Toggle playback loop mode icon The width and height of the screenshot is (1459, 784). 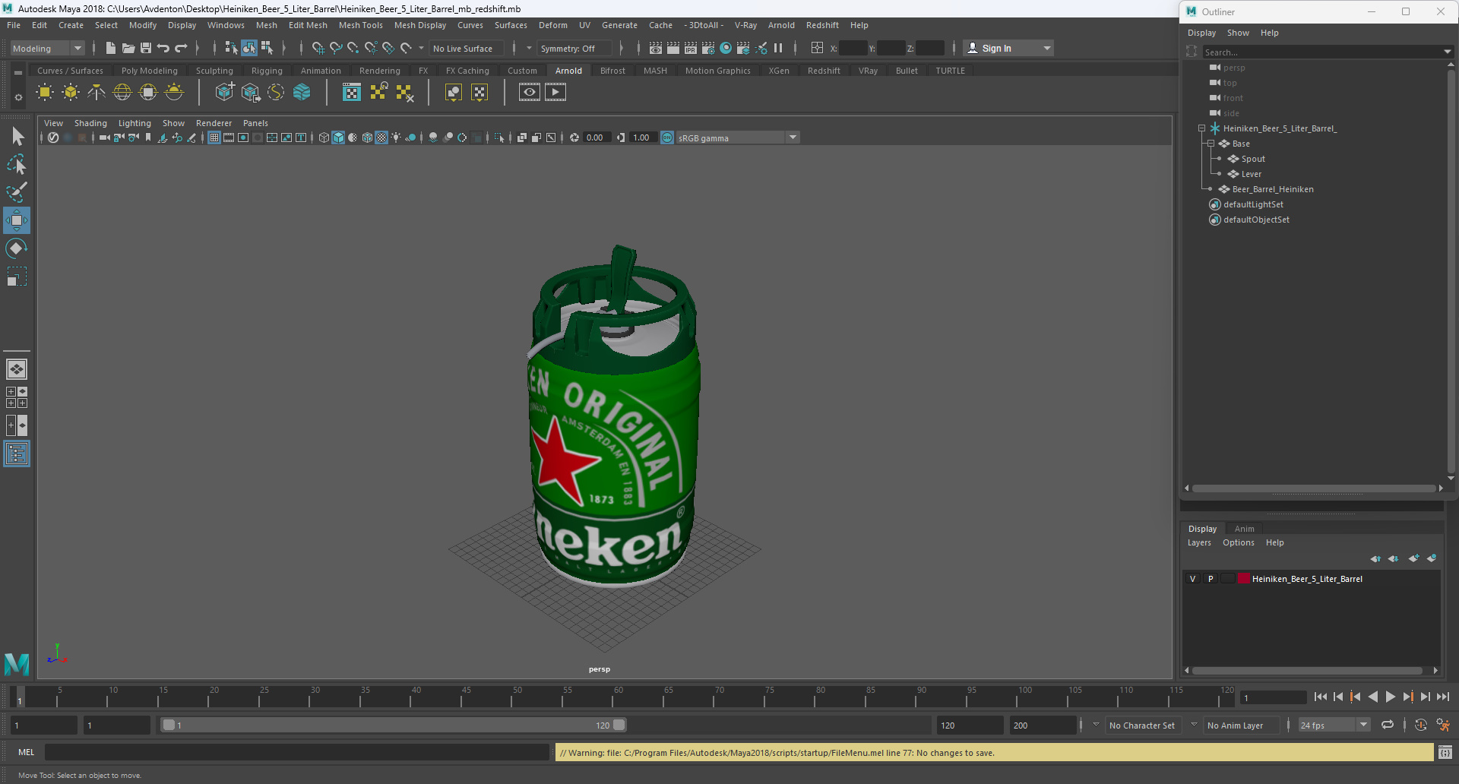[x=1388, y=726]
